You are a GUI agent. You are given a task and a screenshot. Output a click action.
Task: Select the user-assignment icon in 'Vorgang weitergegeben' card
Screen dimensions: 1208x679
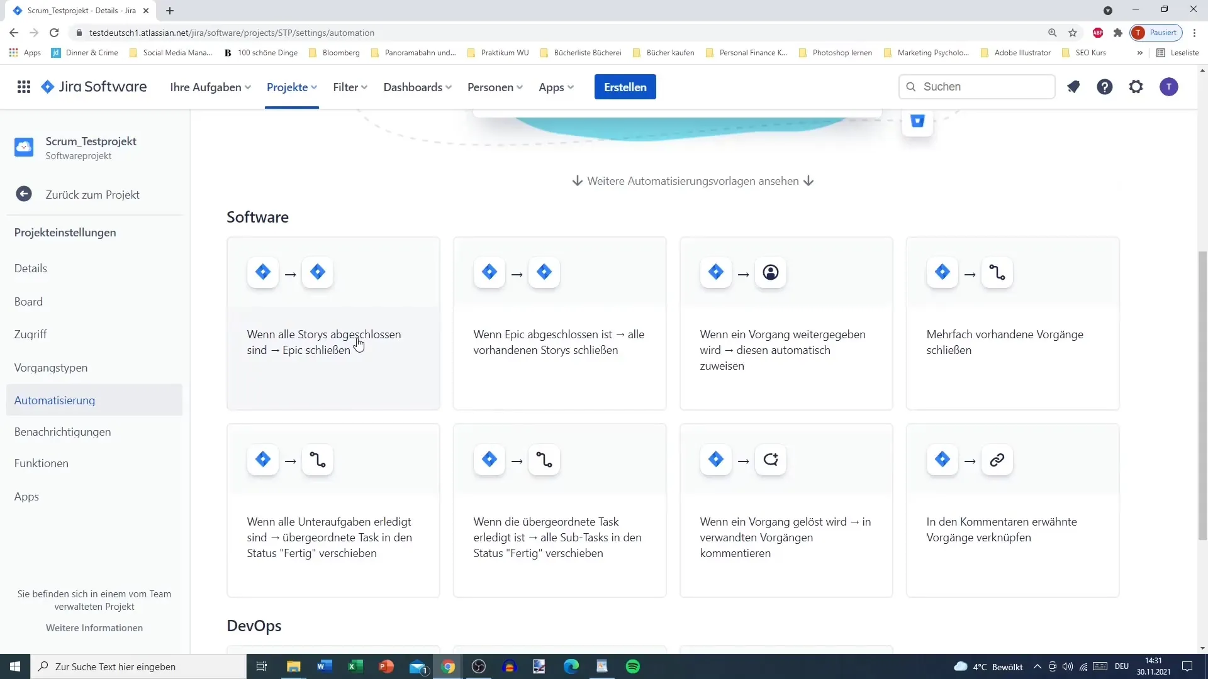tap(771, 272)
